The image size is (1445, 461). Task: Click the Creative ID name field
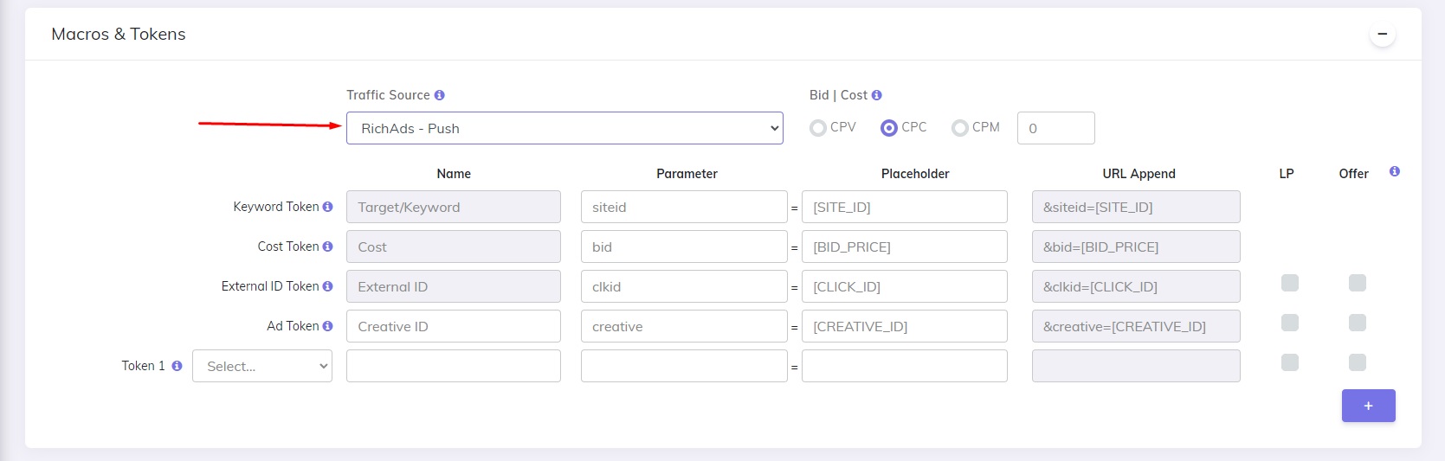click(x=454, y=326)
